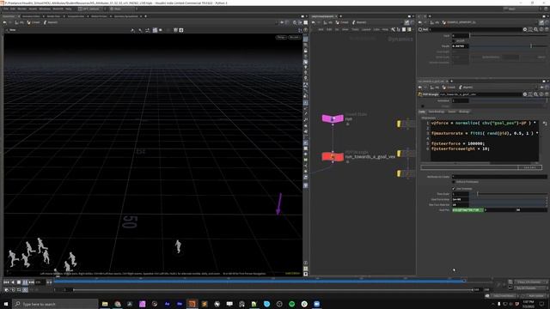
Task: Play the timeline in reverse
Action: point(13,282)
